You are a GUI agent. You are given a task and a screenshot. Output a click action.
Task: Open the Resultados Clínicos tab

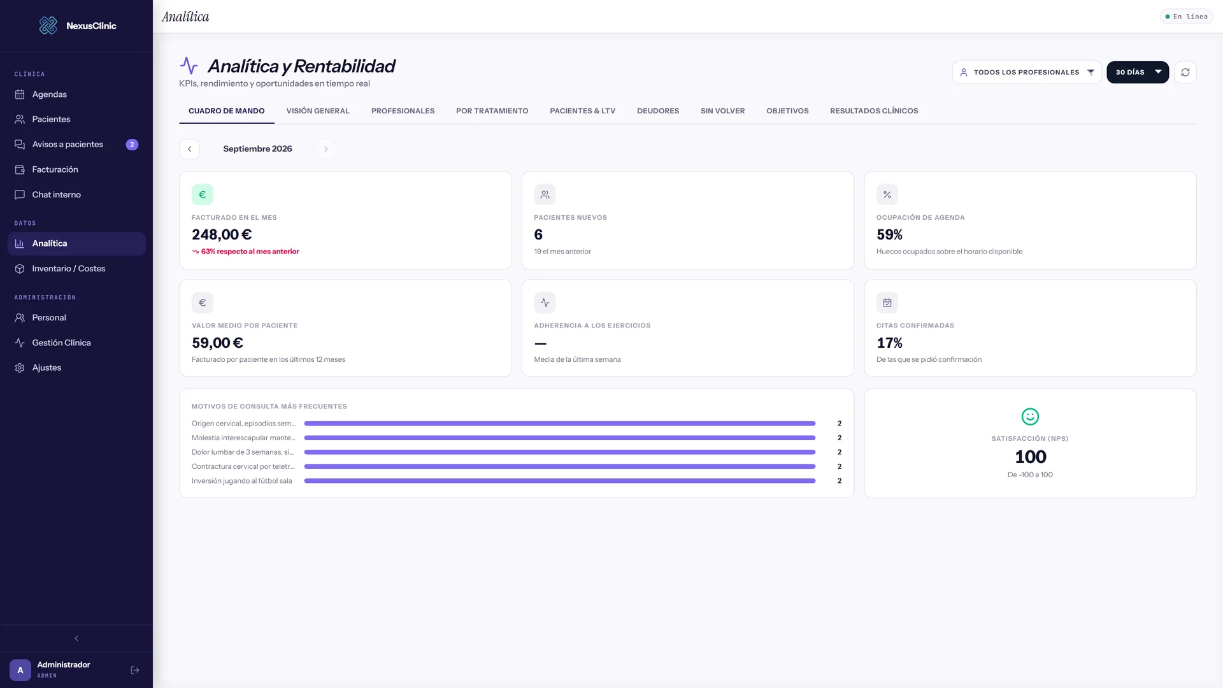point(874,111)
